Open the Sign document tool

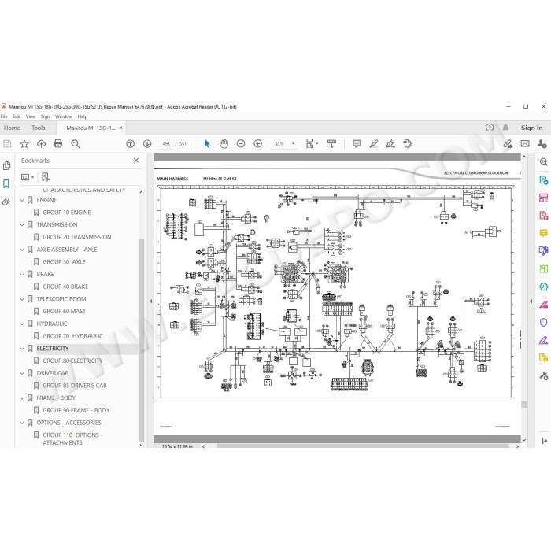click(x=390, y=144)
